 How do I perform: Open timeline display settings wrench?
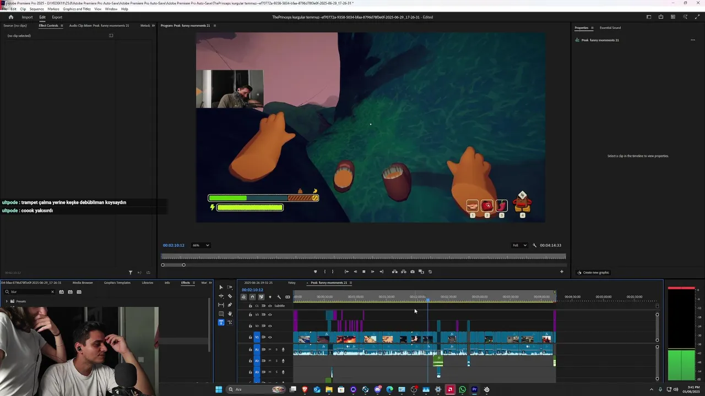pyautogui.click(x=279, y=297)
